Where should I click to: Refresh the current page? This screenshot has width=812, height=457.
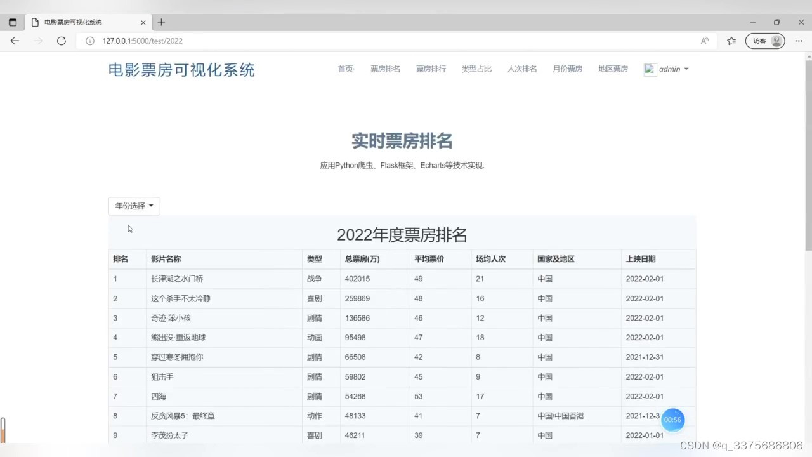coord(61,41)
